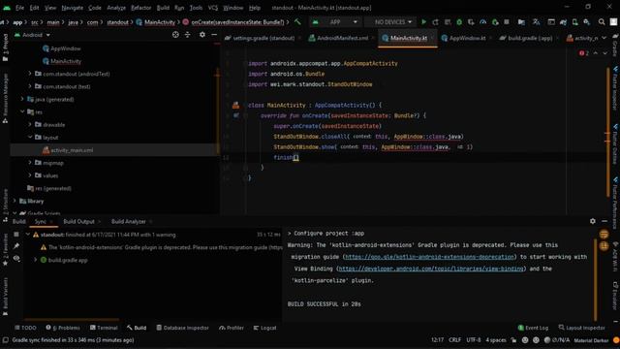620x349 pixels.
Task: Open Database Inspector tool window button
Action: point(182,328)
